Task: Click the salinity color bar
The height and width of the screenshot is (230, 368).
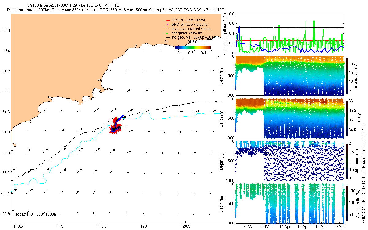Action: (347, 118)
